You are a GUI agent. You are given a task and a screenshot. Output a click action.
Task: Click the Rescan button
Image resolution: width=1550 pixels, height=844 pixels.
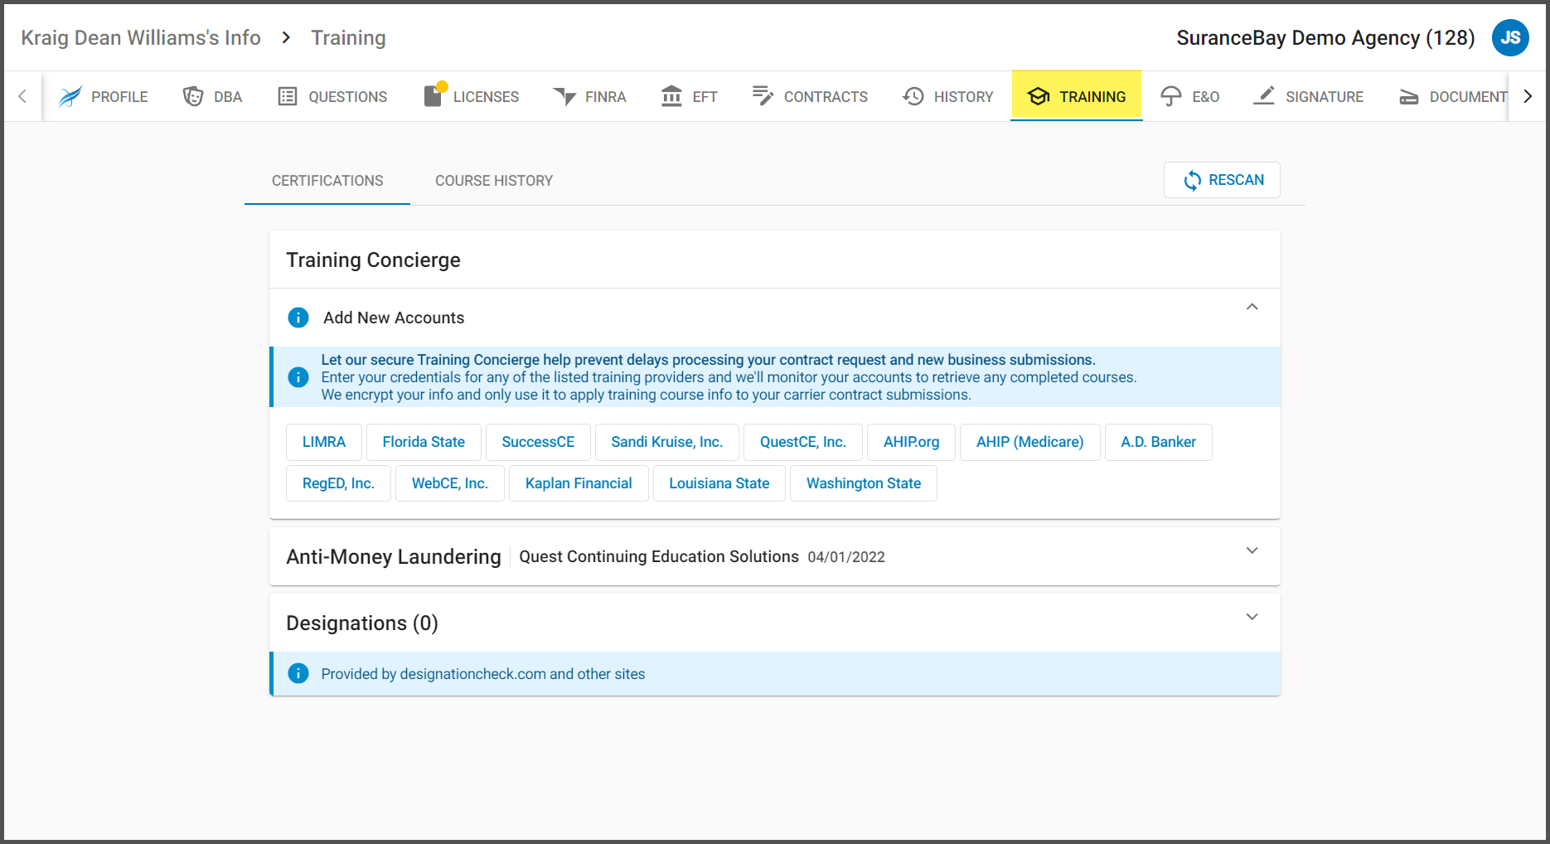pyautogui.click(x=1222, y=180)
